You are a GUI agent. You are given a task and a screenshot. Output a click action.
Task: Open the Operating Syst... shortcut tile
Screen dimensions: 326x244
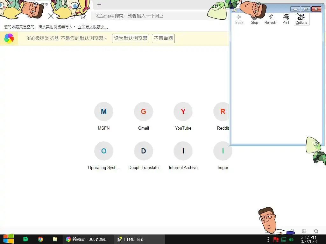[104, 155]
